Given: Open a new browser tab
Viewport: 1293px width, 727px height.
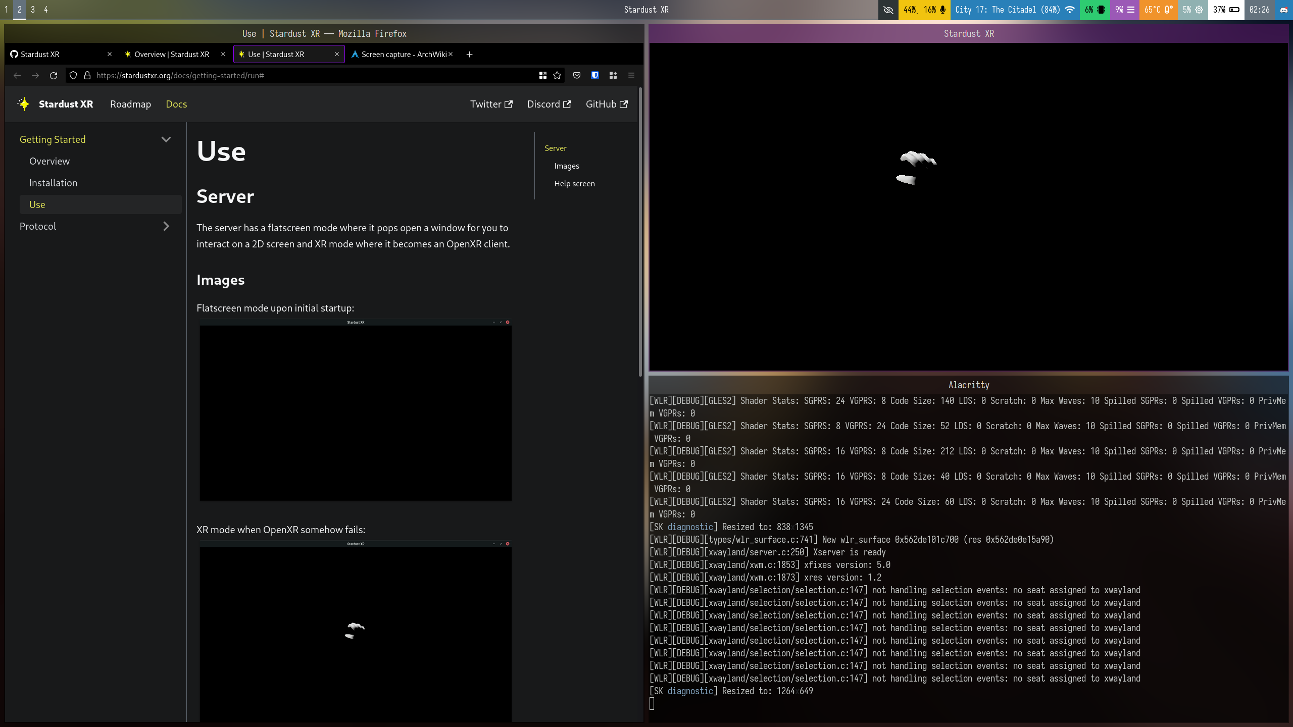Looking at the screenshot, I should (469, 54).
